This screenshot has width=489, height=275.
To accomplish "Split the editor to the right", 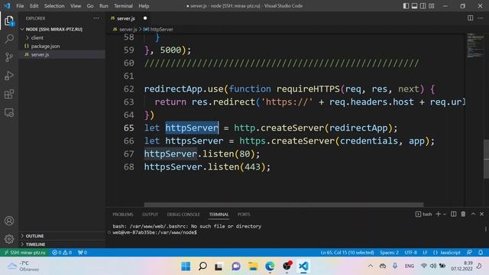I will coord(471,18).
